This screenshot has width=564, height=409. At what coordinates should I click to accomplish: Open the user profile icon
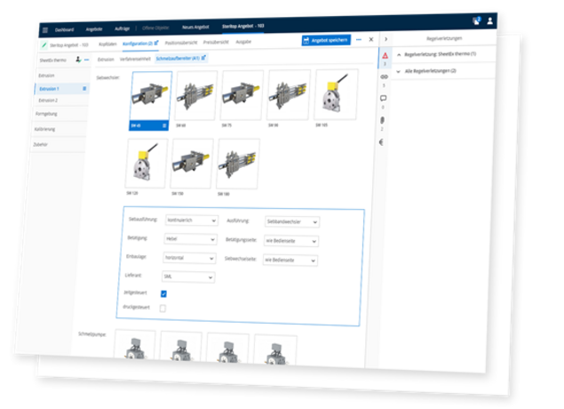coord(490,20)
